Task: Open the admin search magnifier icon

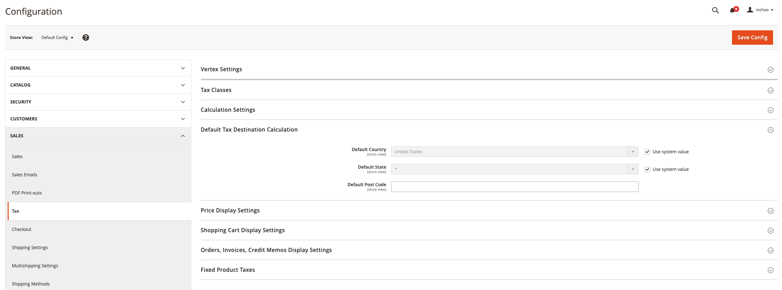Action: [715, 10]
